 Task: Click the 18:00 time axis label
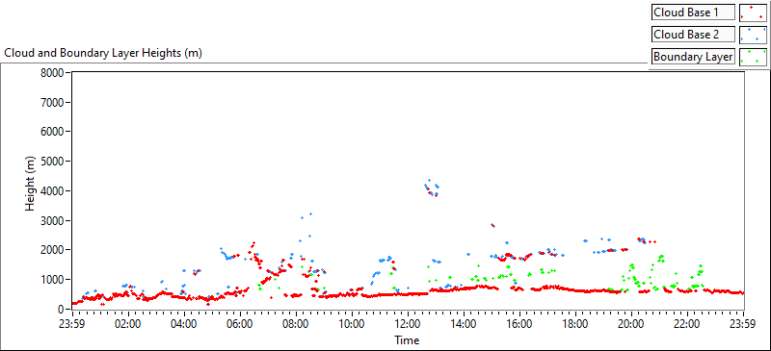coord(575,324)
